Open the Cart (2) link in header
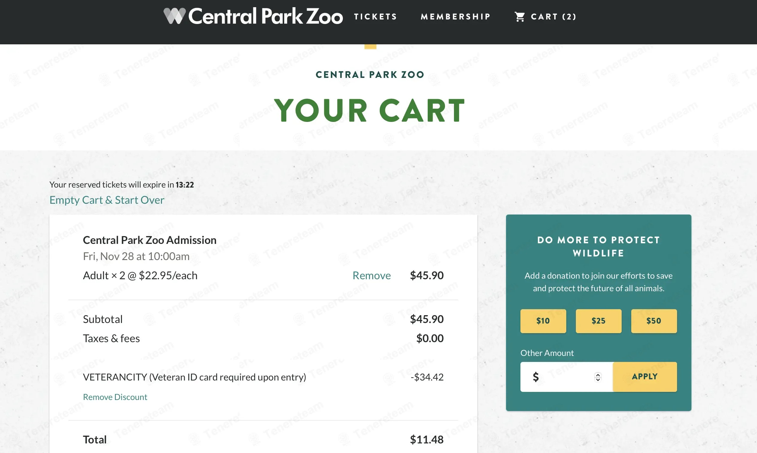This screenshot has width=757, height=453. (x=553, y=16)
